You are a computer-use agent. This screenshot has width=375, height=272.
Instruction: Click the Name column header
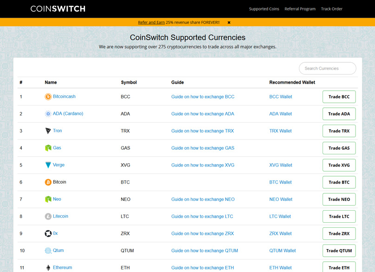51,82
